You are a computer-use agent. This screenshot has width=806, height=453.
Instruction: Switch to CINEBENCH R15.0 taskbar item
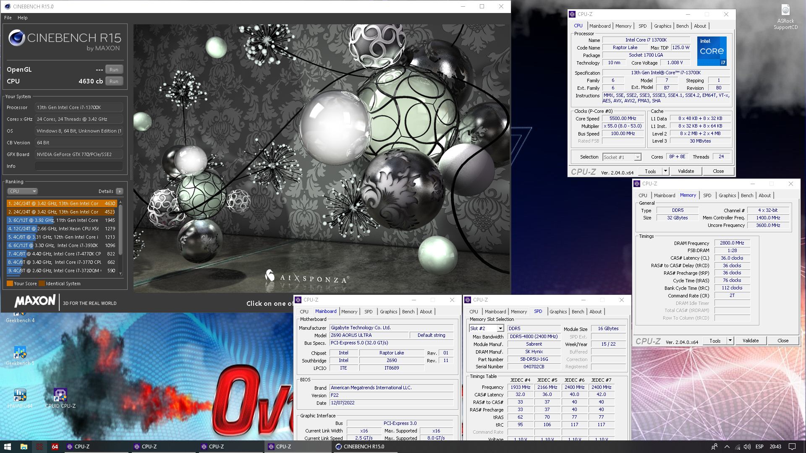coord(364,447)
